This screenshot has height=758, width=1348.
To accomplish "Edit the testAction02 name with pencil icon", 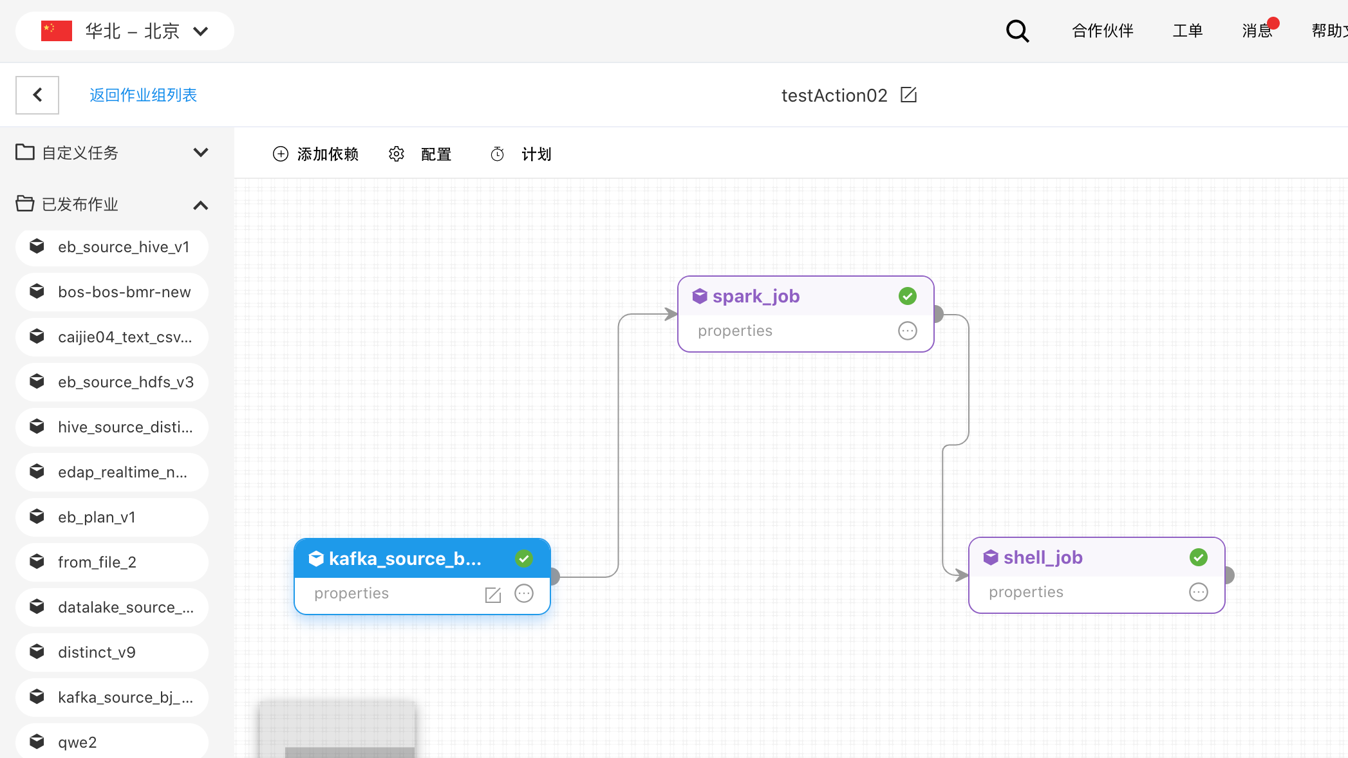I will coord(908,95).
